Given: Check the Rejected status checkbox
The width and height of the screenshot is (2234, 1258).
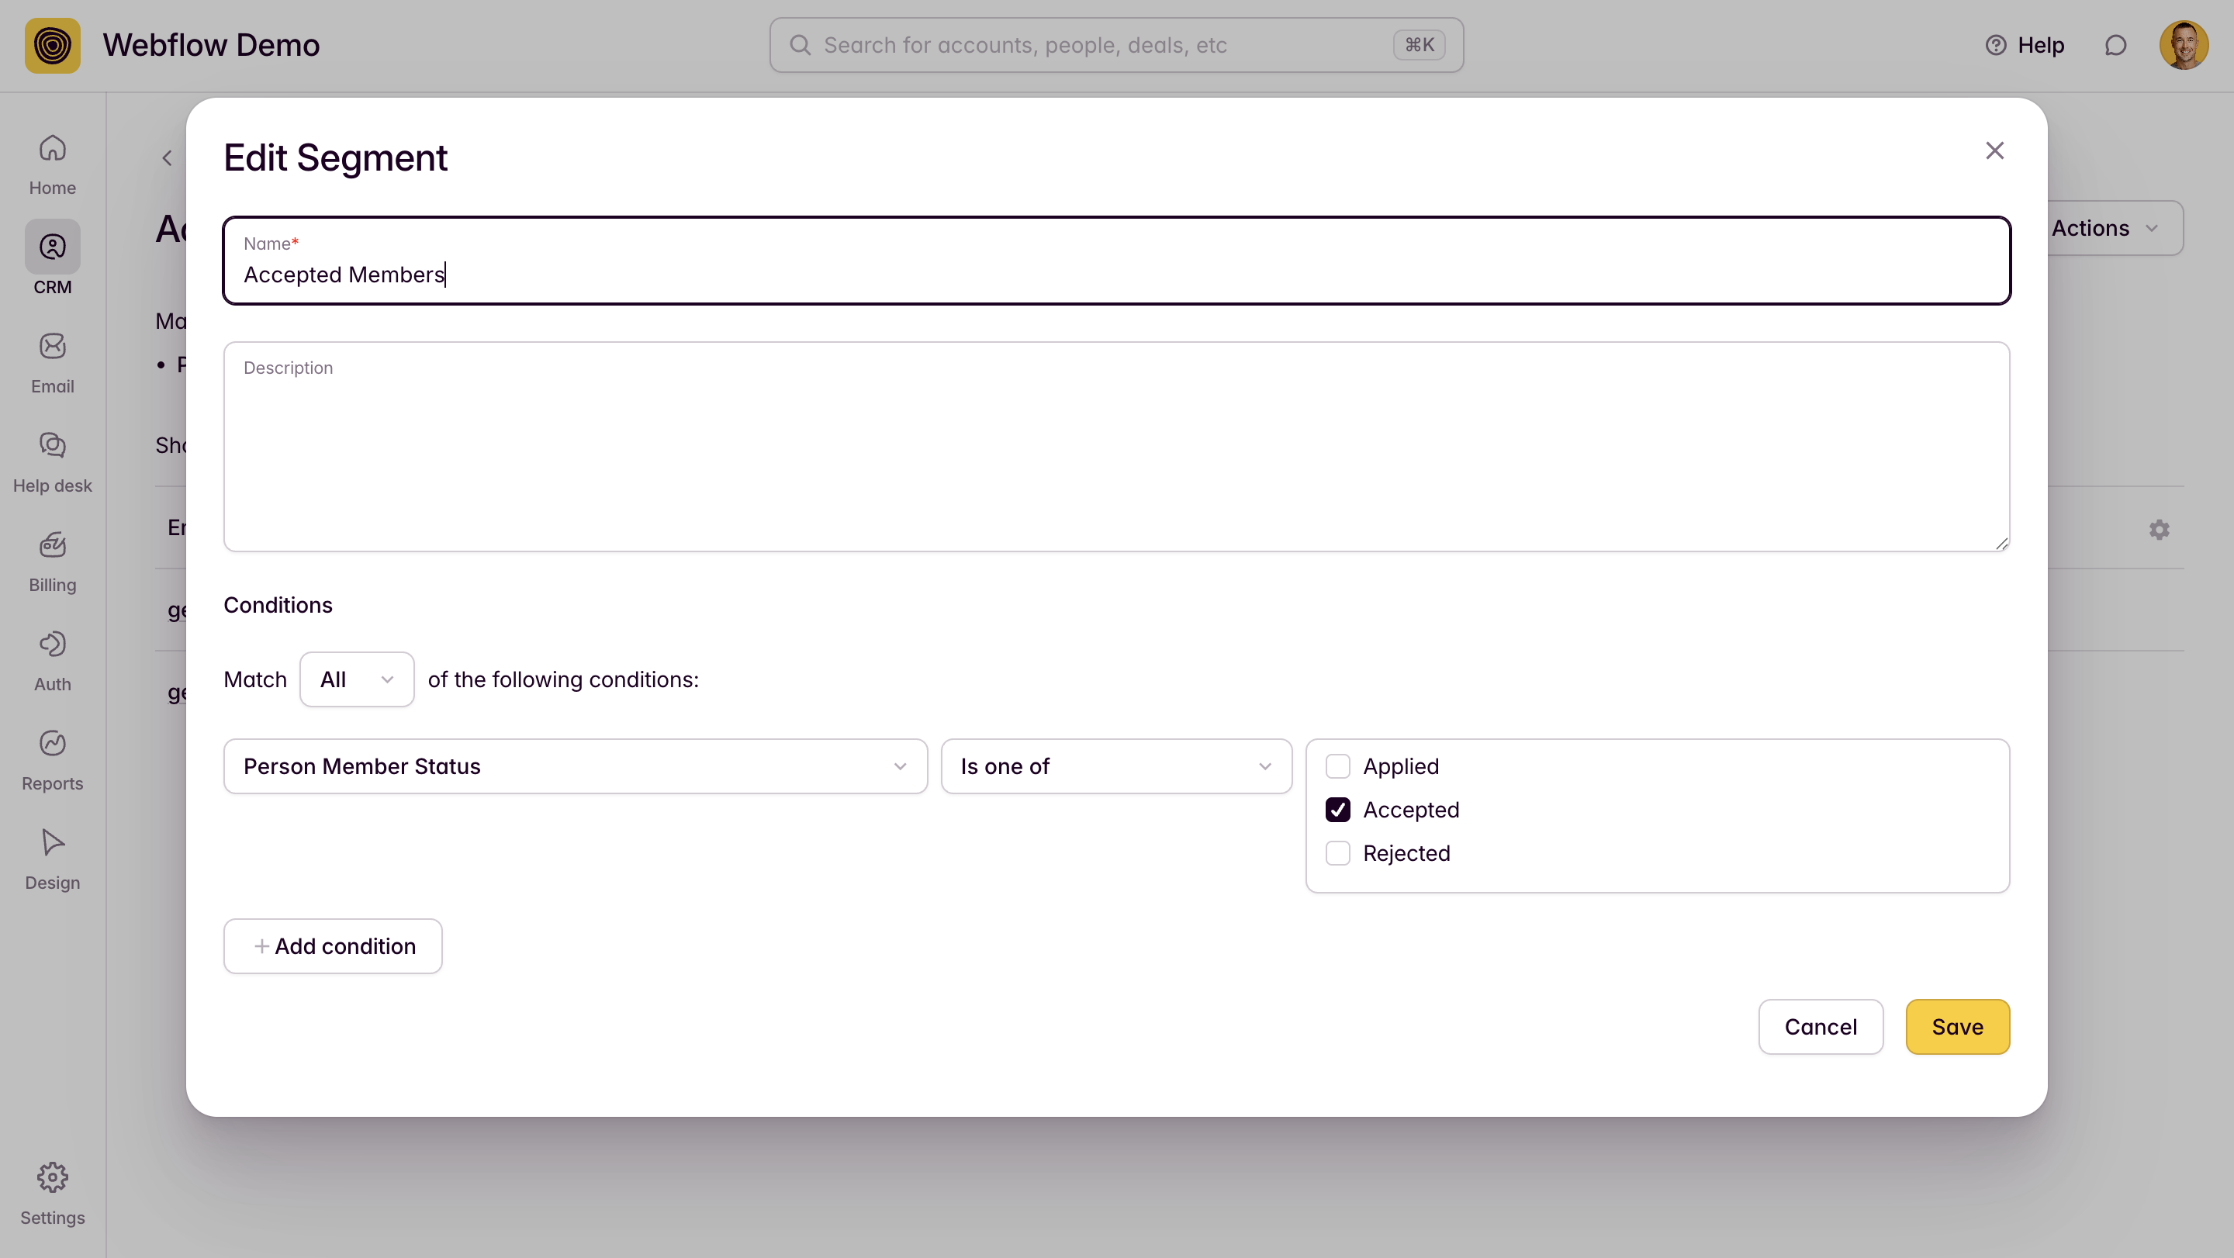Looking at the screenshot, I should [1337, 853].
